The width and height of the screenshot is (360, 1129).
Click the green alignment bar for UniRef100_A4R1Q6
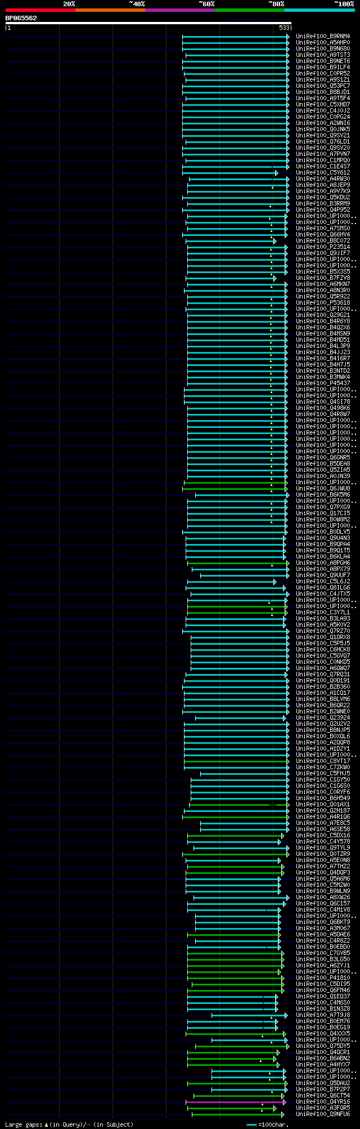pos(236,817)
